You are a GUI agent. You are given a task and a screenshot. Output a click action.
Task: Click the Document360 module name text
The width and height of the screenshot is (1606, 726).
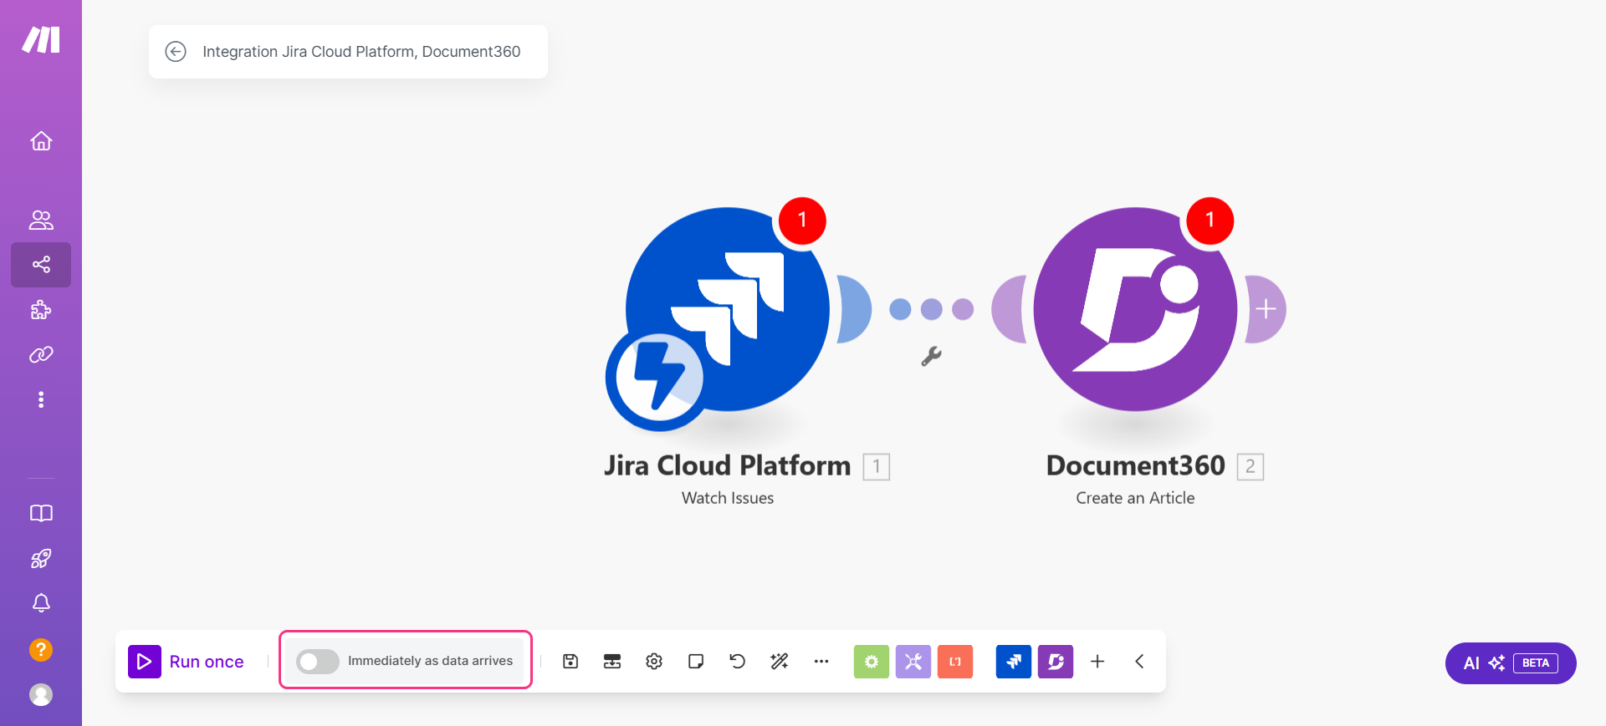(1135, 465)
